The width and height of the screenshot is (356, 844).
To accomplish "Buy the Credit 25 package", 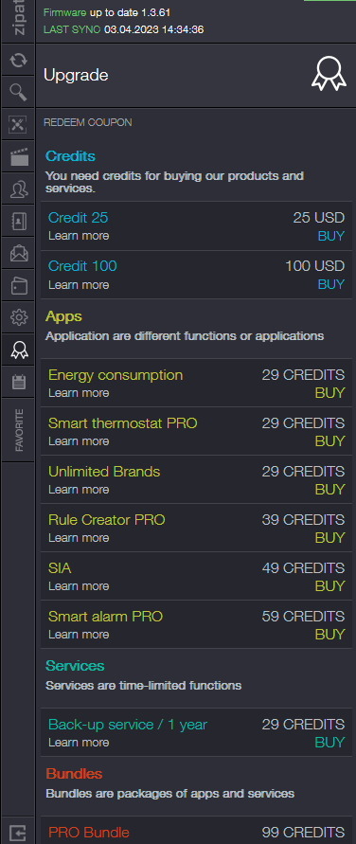I will (331, 236).
